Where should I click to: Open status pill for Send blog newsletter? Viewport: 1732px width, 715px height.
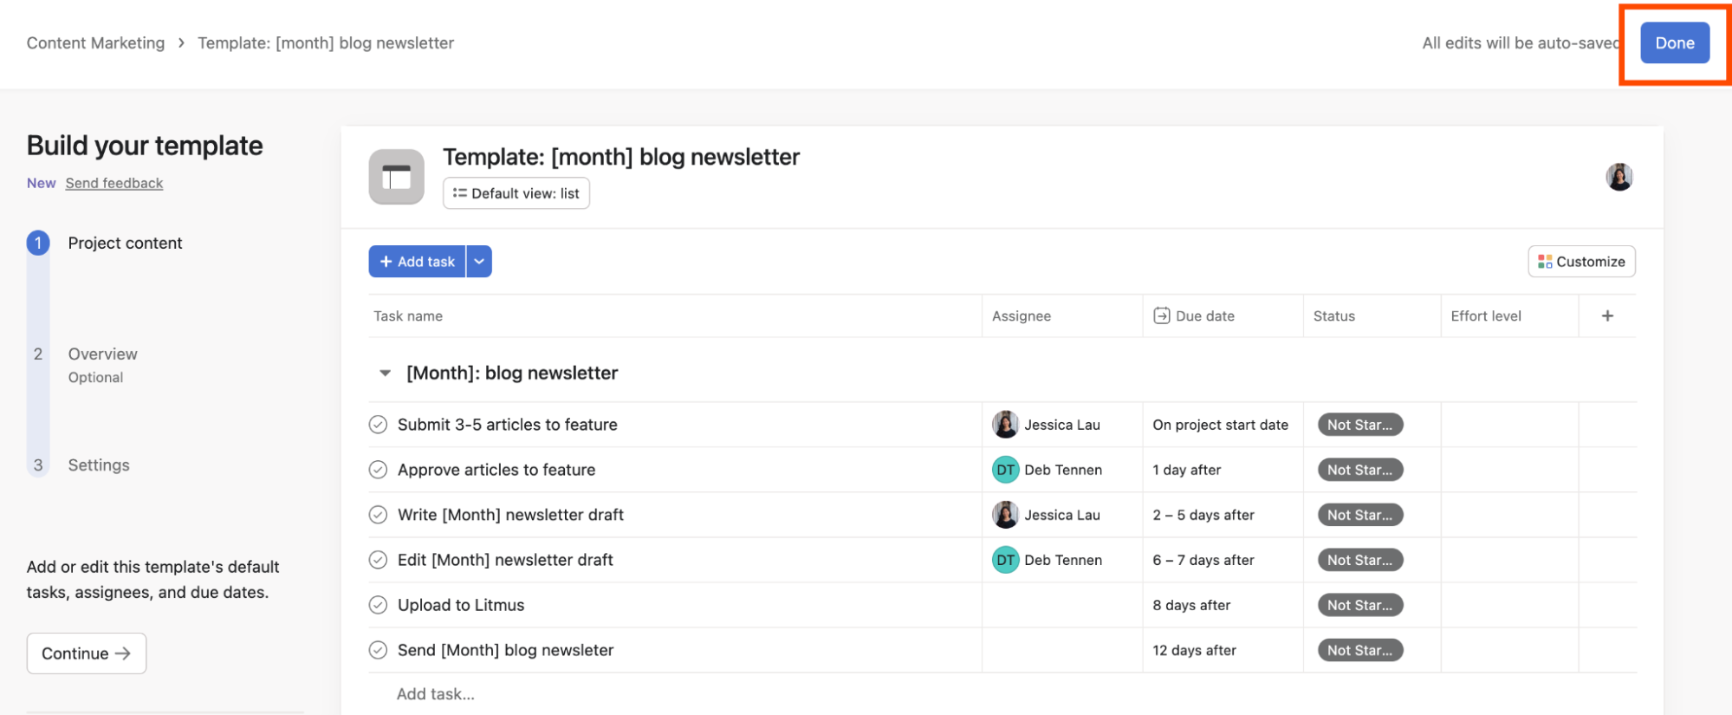point(1360,650)
